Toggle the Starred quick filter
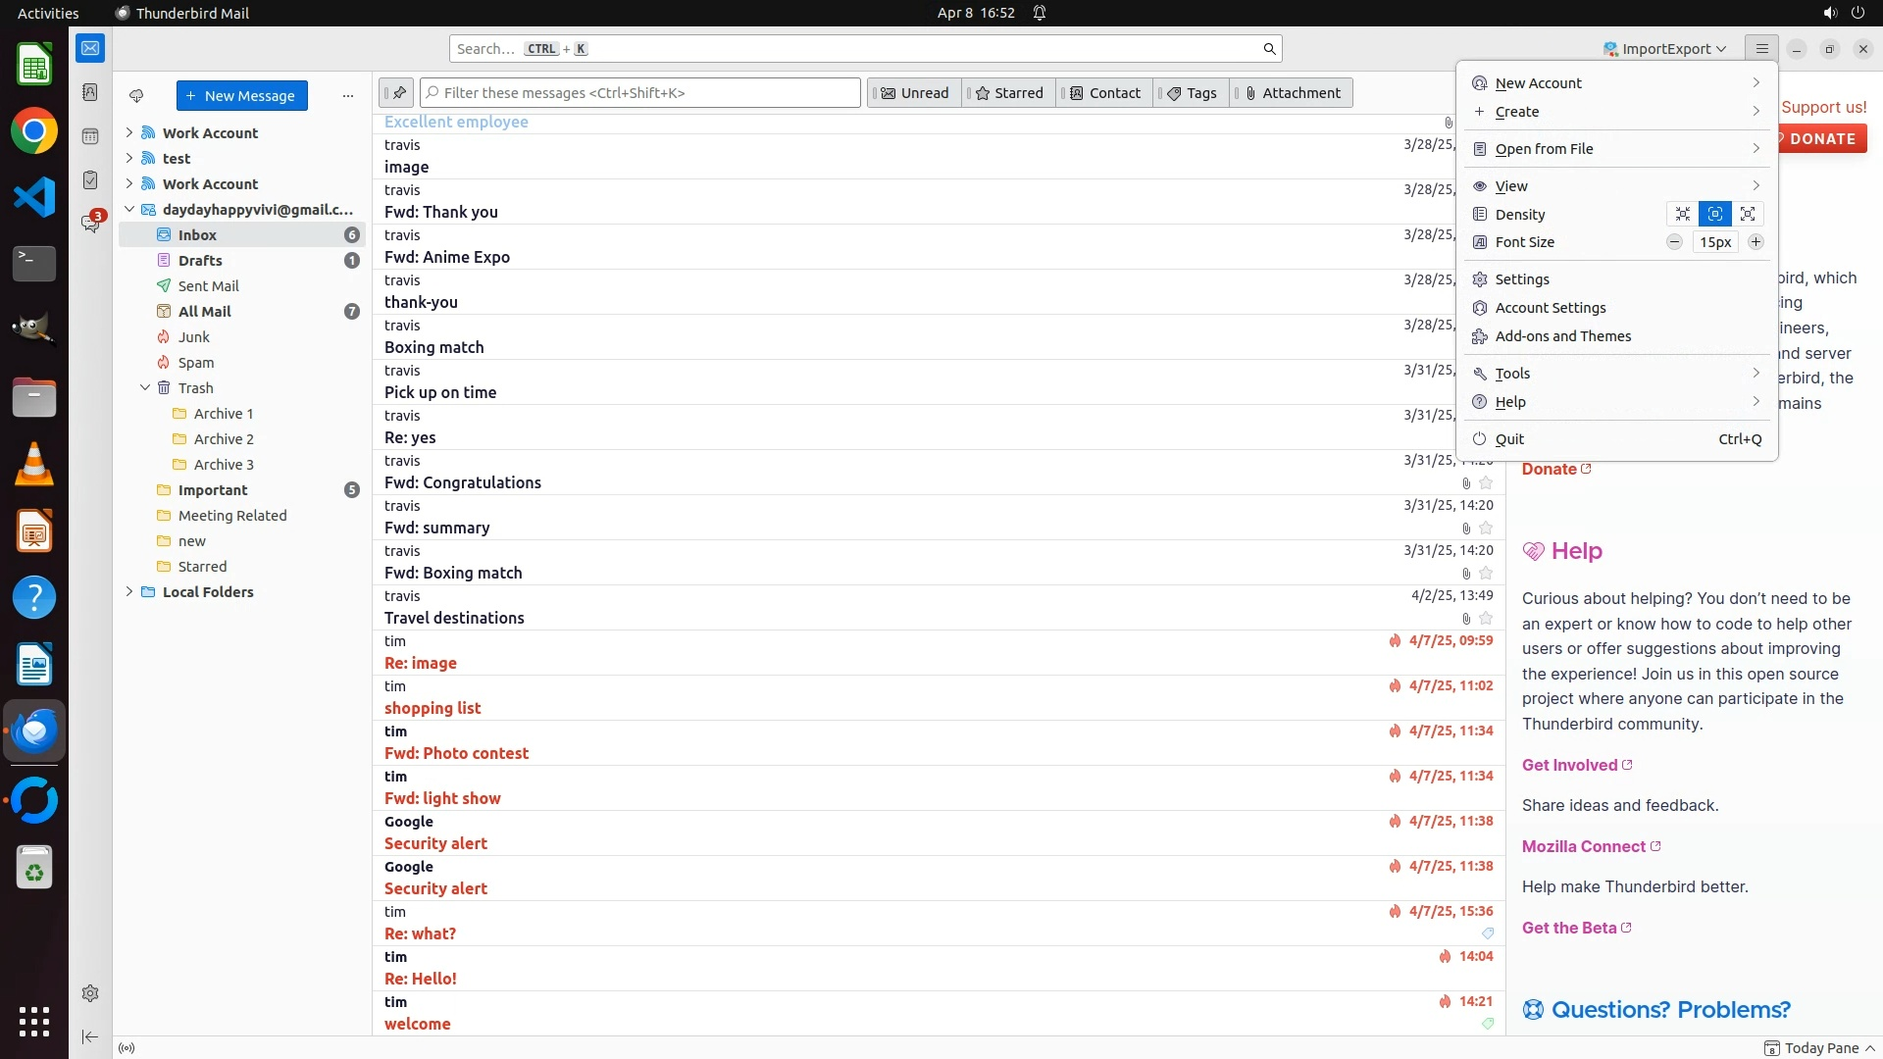Image resolution: width=1883 pixels, height=1059 pixels. [1009, 93]
